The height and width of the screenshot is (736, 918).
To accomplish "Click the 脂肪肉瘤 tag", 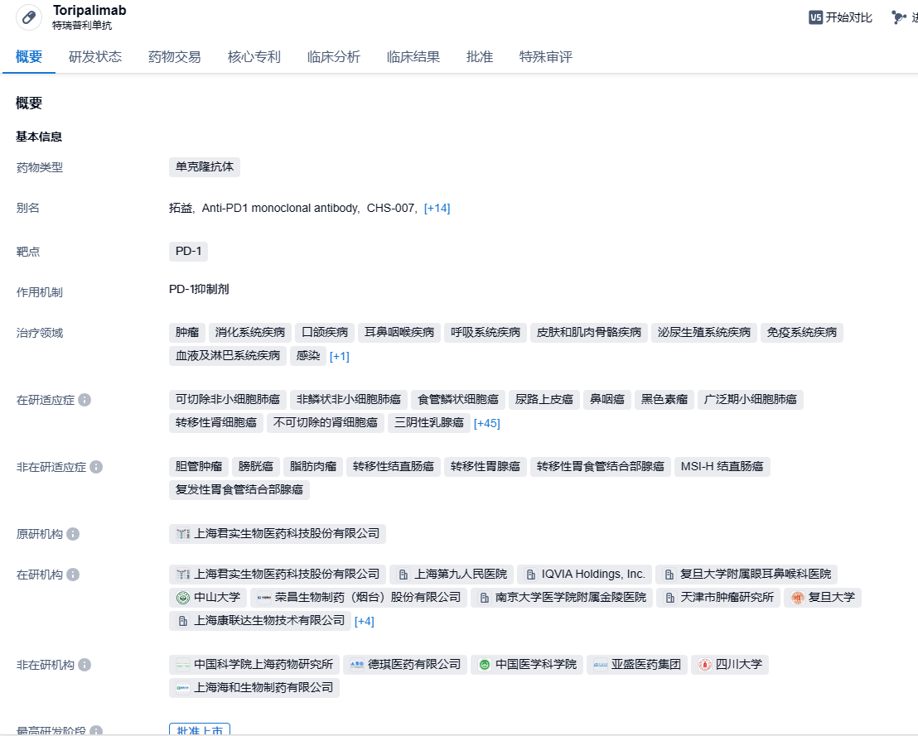I will click(313, 467).
